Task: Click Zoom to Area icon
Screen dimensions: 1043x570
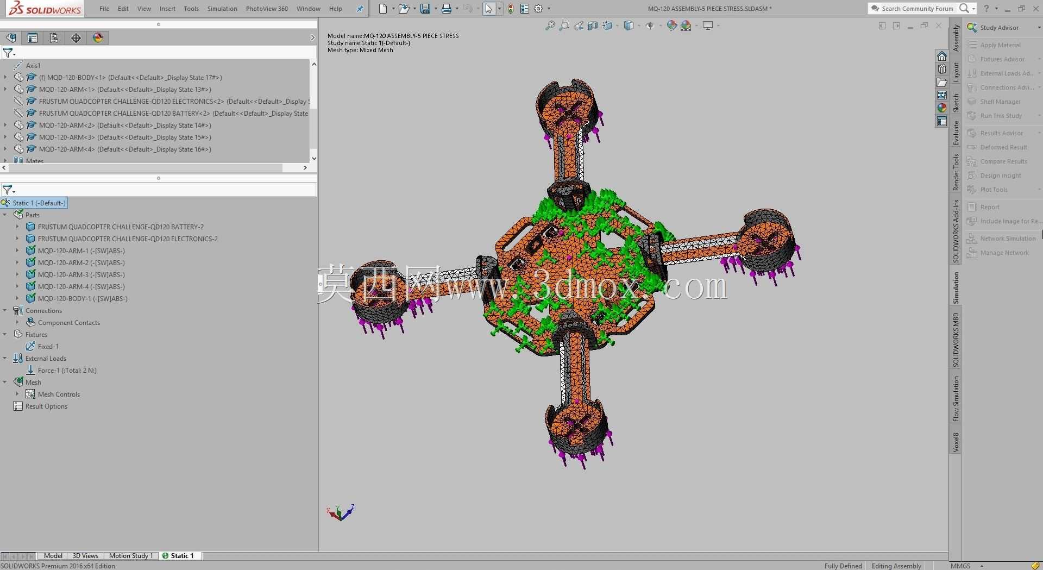Action: [564, 26]
